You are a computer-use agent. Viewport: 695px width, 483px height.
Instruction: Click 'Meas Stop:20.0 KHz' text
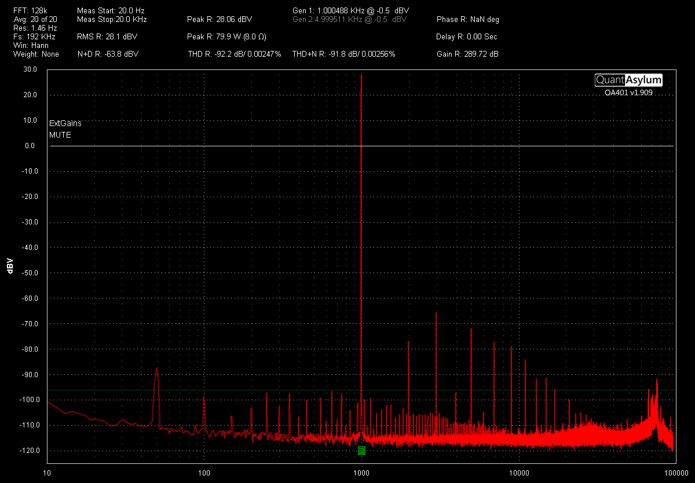(112, 19)
